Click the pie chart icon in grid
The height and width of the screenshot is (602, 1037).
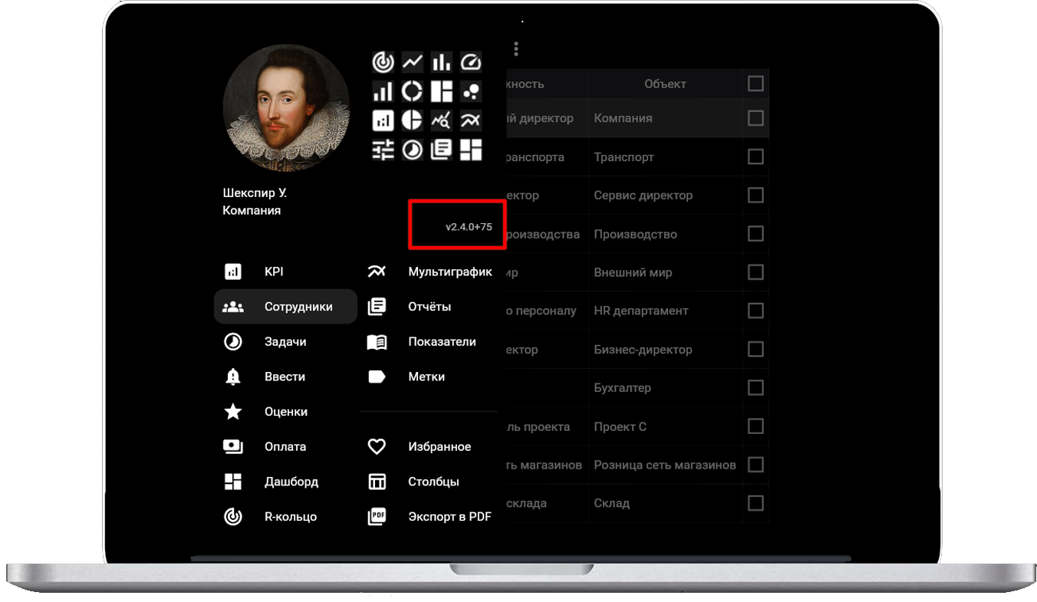(x=412, y=120)
